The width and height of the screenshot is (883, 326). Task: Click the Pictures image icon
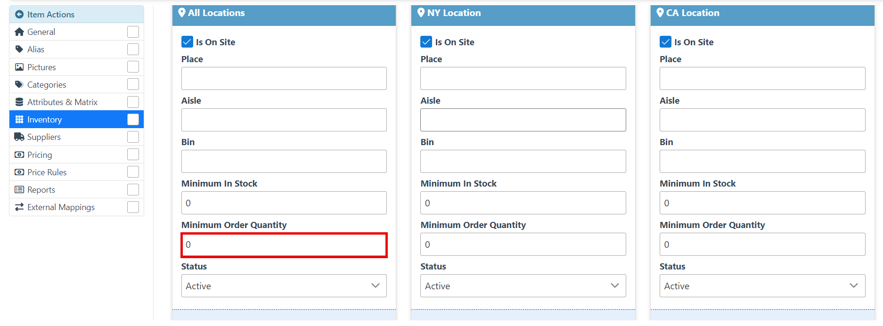click(x=19, y=67)
